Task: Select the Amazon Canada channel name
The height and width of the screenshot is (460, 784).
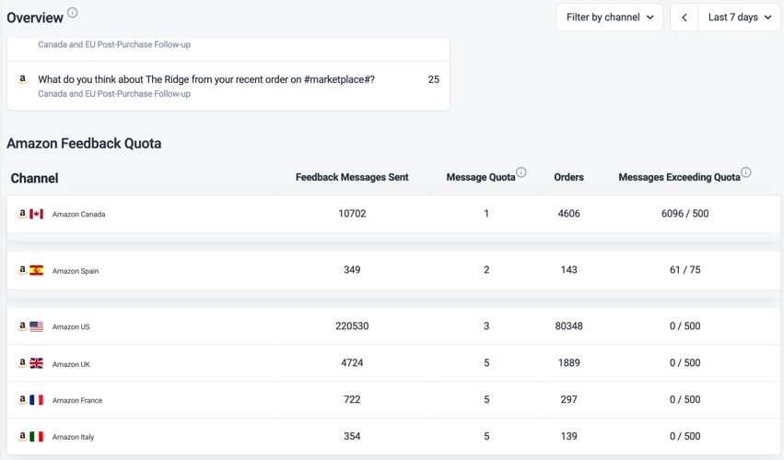Action: (78, 214)
